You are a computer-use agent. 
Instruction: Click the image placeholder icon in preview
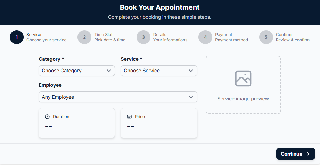point(243,79)
